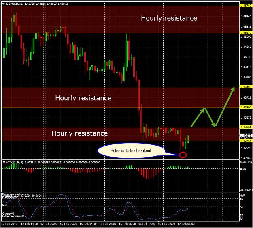Click the MACD scale value 0.001749

pos(247,162)
